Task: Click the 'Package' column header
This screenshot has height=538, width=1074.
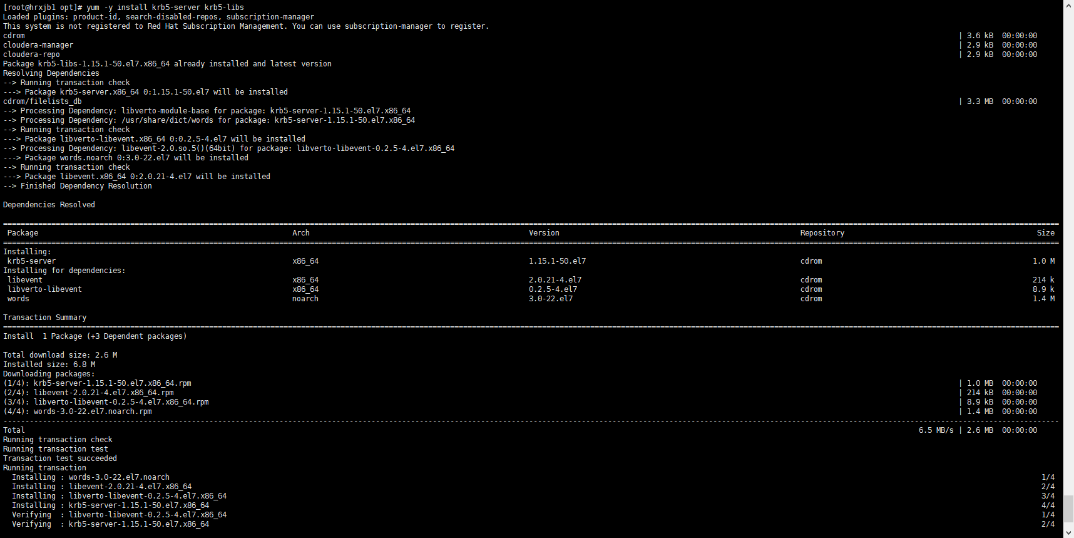Action: 23,233
